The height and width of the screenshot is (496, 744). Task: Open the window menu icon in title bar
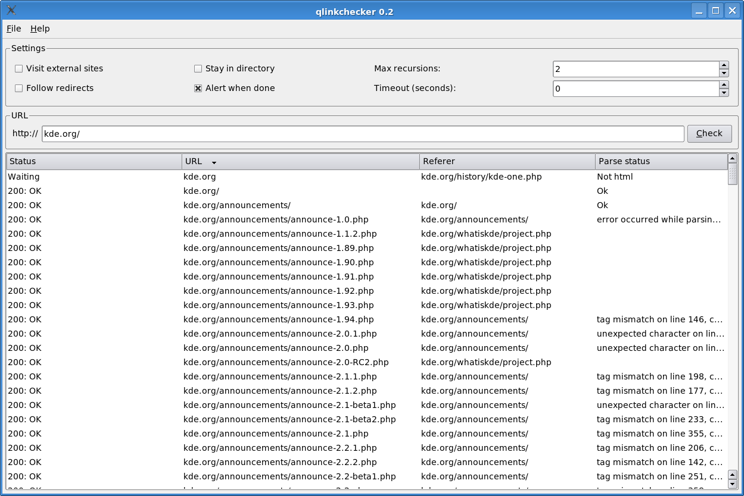11,11
